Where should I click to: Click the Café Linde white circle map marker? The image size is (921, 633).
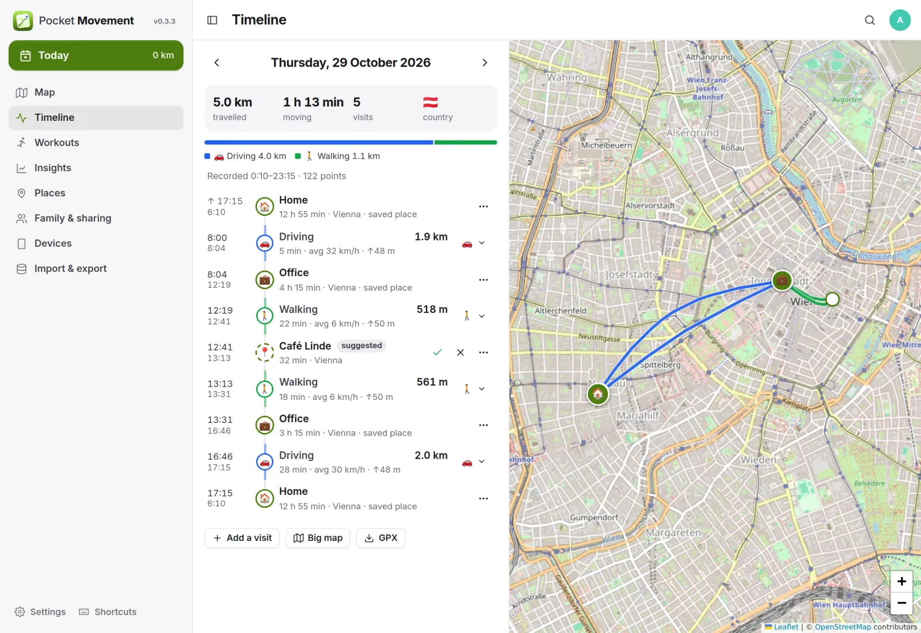click(x=832, y=299)
